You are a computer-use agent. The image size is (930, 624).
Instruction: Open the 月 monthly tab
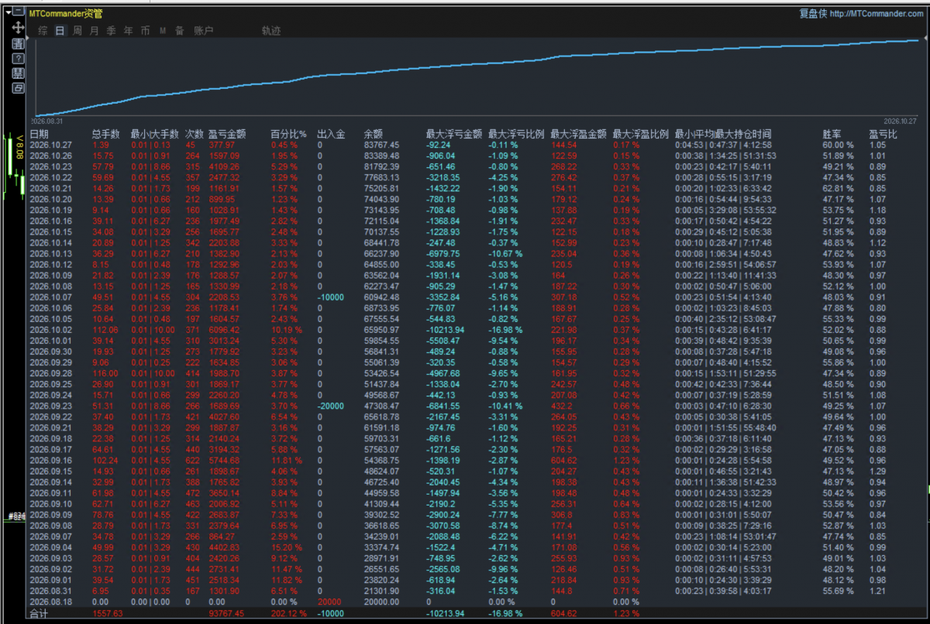pyautogui.click(x=94, y=31)
